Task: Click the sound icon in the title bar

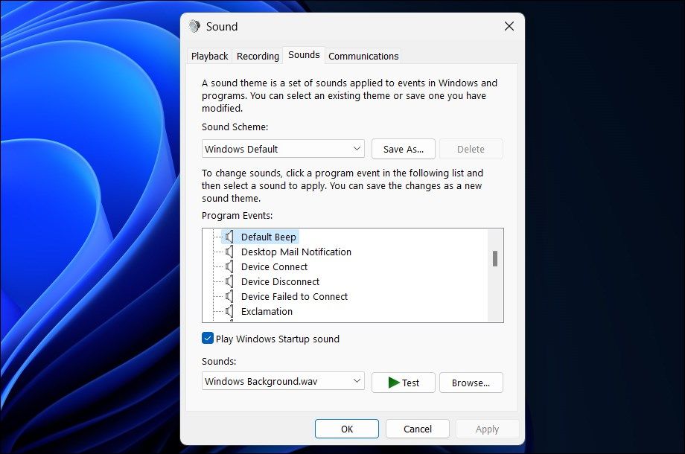Action: coord(195,25)
